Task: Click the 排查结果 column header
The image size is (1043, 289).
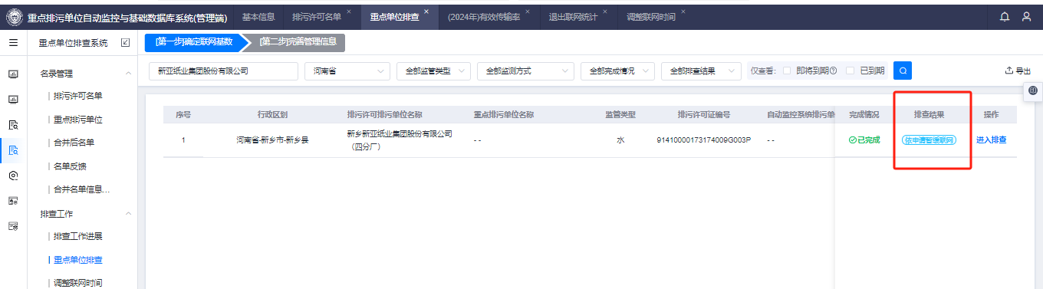Action: point(929,114)
